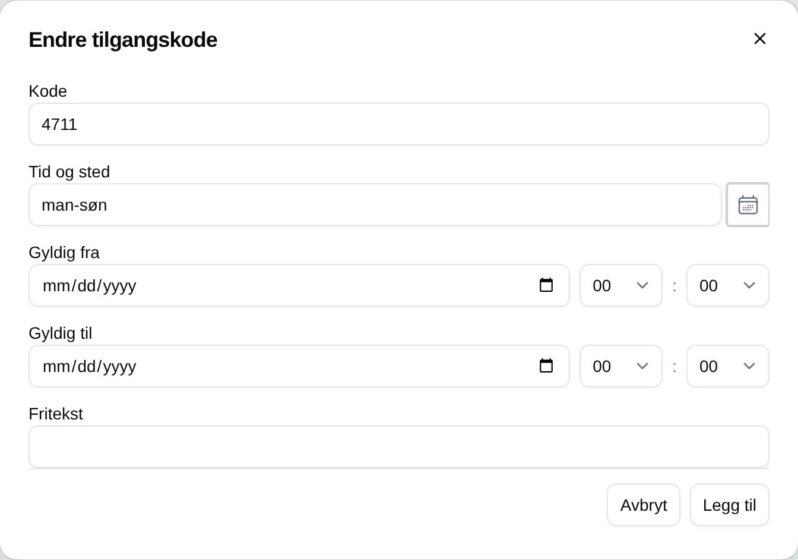Open the schedule calendar icon beside Tid og sted
This screenshot has width=798, height=560.
pos(748,205)
